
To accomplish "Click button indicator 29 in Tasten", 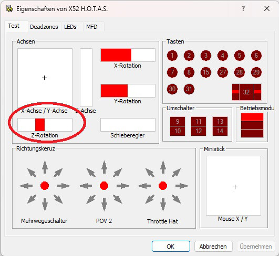I will (256, 72).
